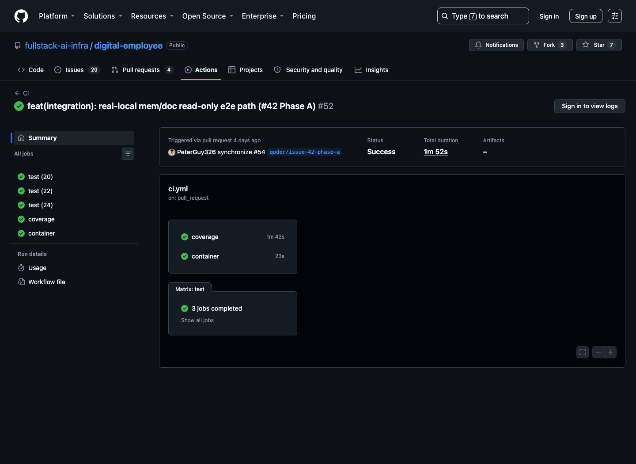636x464 pixels.
Task: Switch to the Issues tab
Action: [77, 70]
